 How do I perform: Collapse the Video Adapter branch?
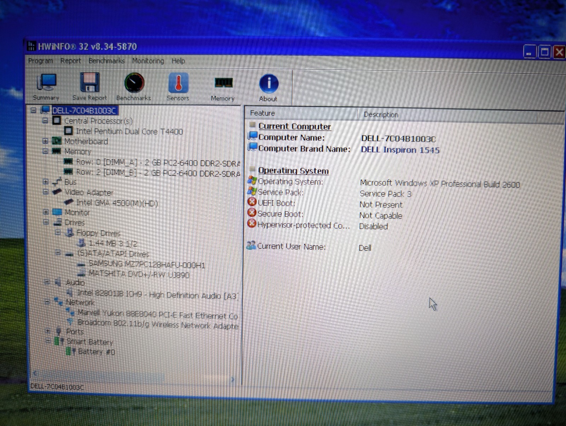click(45, 192)
